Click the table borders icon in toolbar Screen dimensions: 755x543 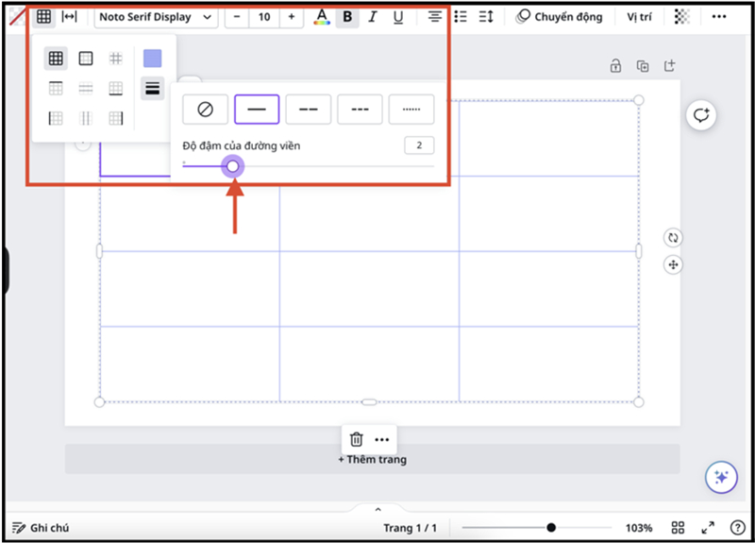(x=43, y=17)
